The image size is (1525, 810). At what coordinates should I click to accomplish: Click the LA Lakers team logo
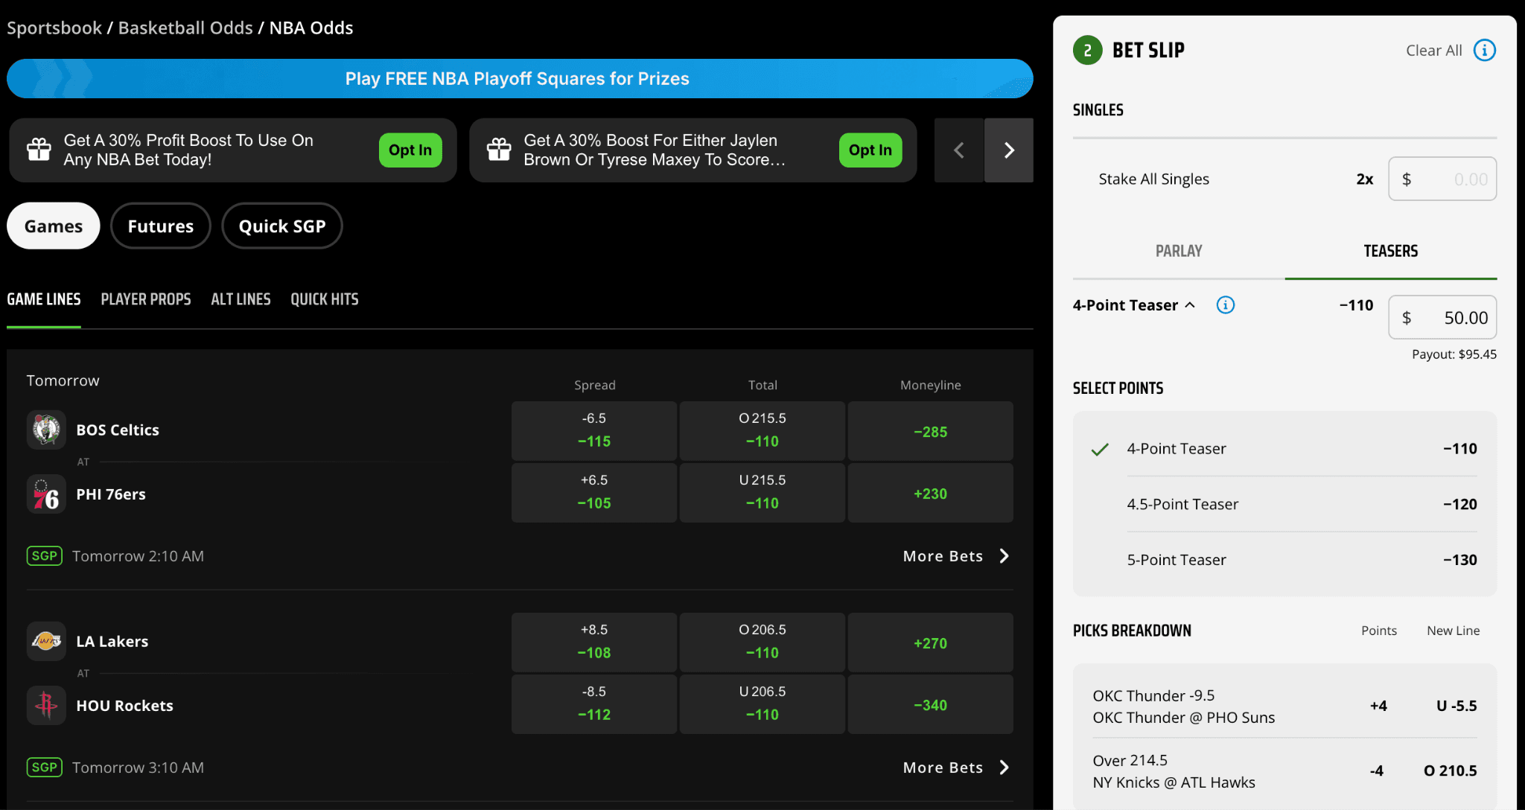point(46,641)
